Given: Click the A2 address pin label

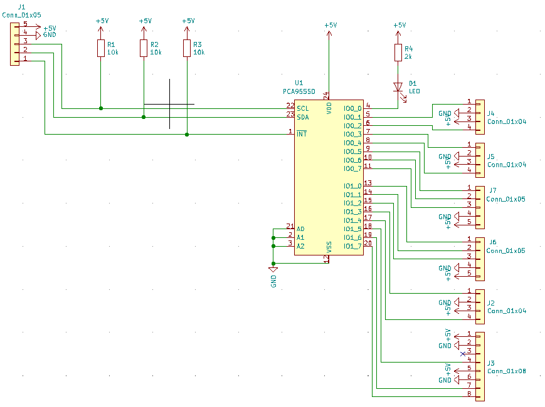Looking at the screenshot, I should point(300,246).
